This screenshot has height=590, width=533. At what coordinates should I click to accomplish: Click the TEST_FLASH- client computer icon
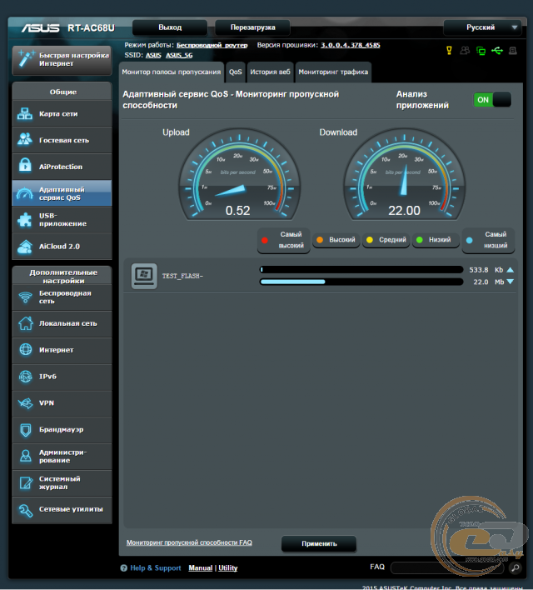tap(144, 276)
